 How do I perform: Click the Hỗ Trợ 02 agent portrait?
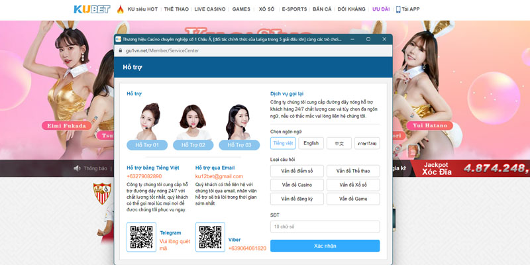tap(193, 123)
